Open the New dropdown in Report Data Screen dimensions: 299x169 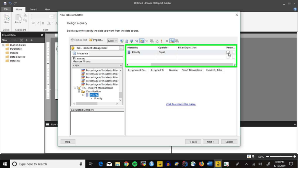6,40
